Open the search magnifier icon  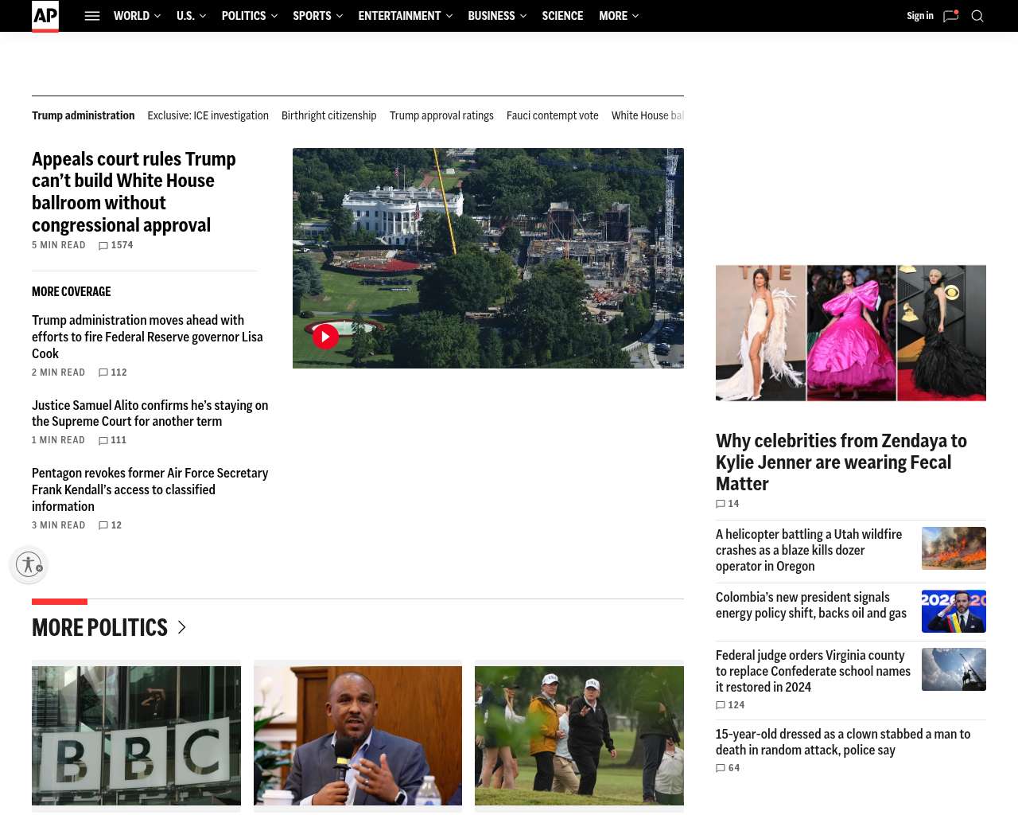click(x=977, y=16)
